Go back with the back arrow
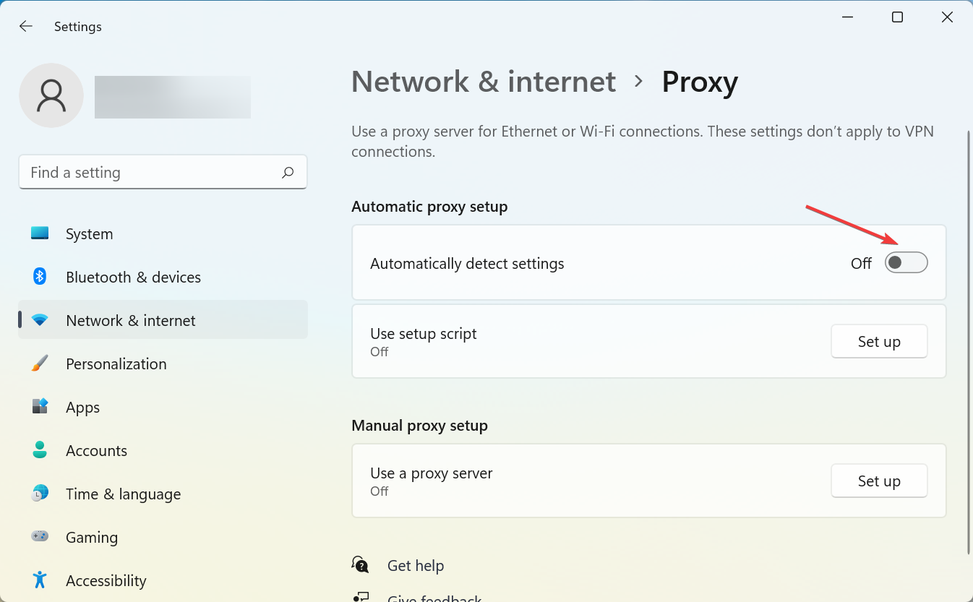 coord(26,27)
